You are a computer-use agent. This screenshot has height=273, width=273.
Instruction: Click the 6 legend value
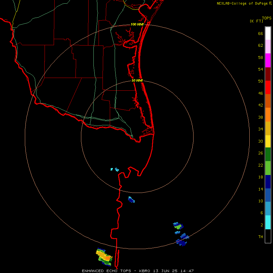click(262, 213)
